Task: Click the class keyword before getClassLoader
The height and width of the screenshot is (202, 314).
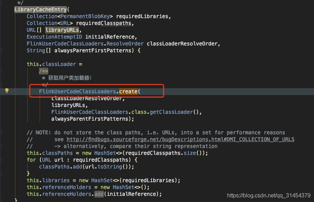Action: click(139, 112)
